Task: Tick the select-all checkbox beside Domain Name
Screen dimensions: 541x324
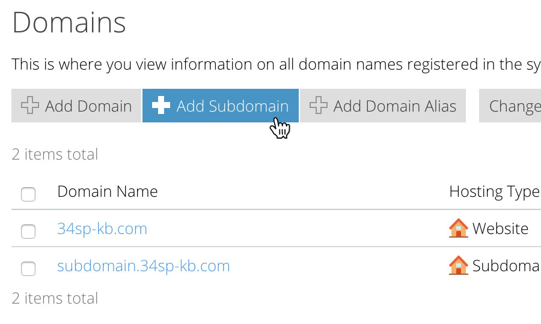Action: click(28, 194)
